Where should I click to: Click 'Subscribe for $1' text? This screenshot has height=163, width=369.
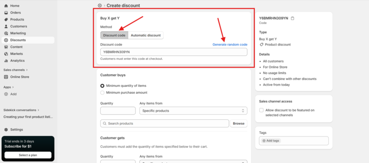(18, 146)
